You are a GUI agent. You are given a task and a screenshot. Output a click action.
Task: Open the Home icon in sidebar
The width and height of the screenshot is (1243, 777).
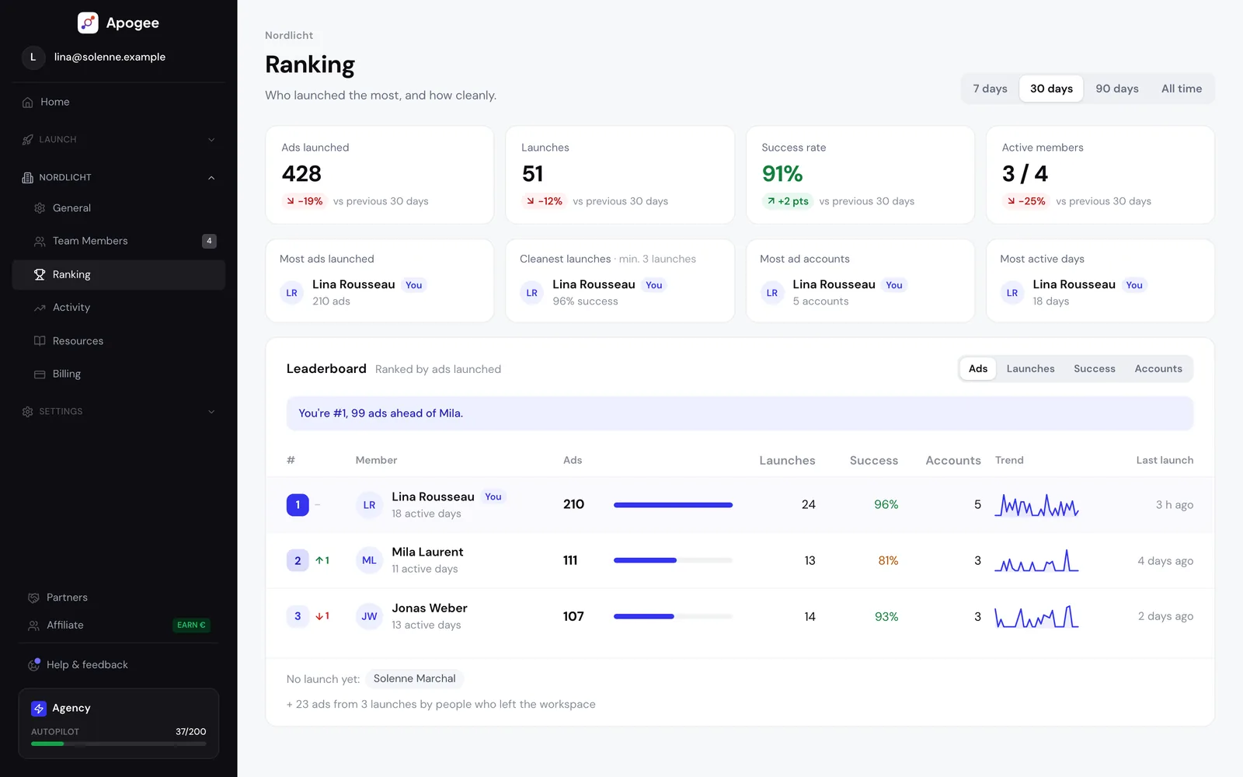tap(28, 103)
